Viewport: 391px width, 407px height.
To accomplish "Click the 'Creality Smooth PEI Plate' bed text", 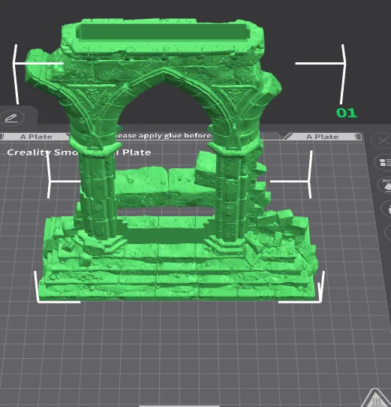I will click(79, 152).
